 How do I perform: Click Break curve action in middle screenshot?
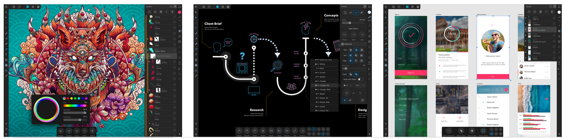point(271,131)
